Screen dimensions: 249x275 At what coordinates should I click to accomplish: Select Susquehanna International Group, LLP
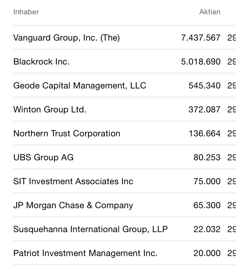(x=90, y=229)
